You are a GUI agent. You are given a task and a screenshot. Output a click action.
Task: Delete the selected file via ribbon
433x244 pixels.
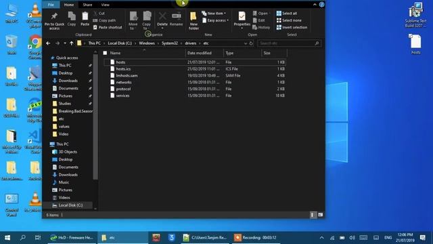pyautogui.click(x=162, y=20)
